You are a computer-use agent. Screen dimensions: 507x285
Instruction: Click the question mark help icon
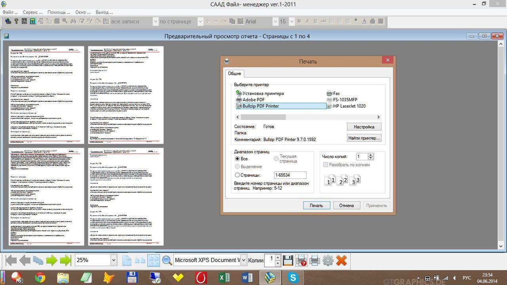click(x=16, y=21)
